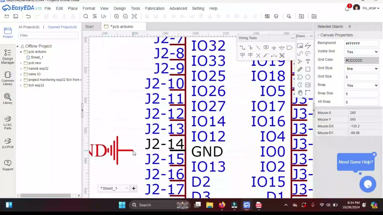Open the Place menu
383x215 pixels.
pyautogui.click(x=72, y=8)
